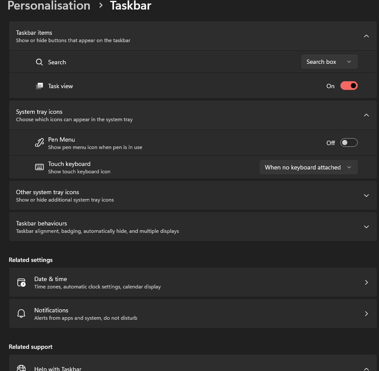Collapse the System tray icons section

366,115
